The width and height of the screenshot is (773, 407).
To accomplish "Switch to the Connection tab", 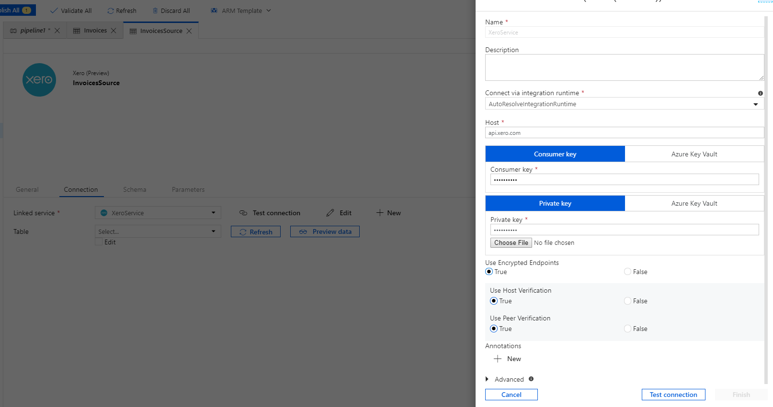I will [x=81, y=189].
